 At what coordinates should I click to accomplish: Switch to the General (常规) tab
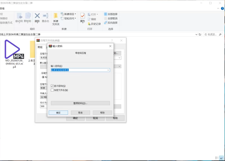40,47
